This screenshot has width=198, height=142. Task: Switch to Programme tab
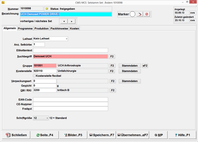(25, 29)
